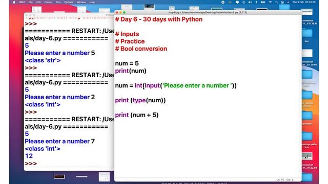Screen dimensions: 328x184
Task: Open the IDLE application menu
Action: [x=22, y=2]
